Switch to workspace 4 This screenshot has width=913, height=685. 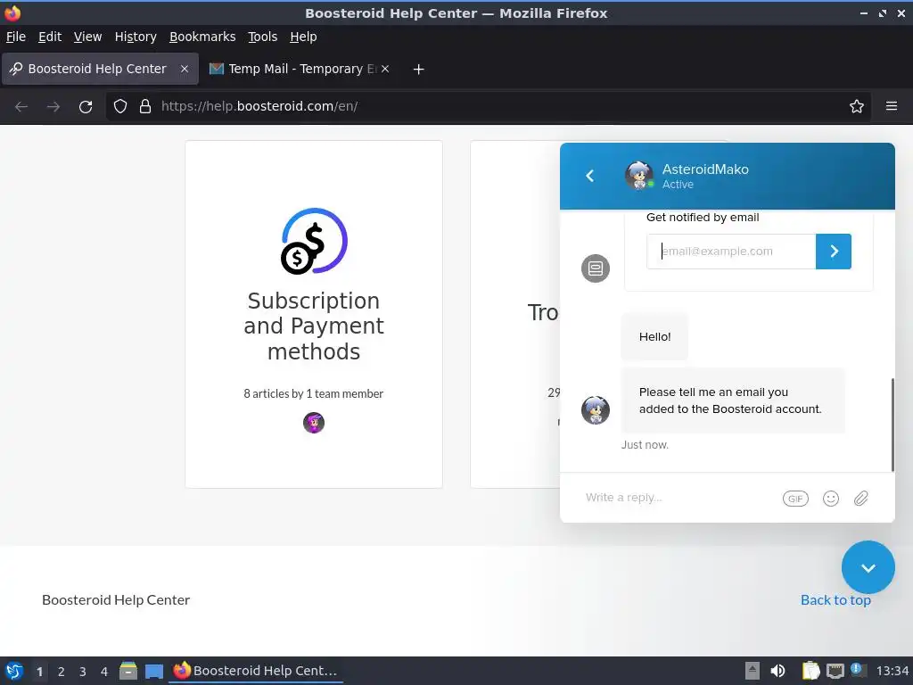104,672
